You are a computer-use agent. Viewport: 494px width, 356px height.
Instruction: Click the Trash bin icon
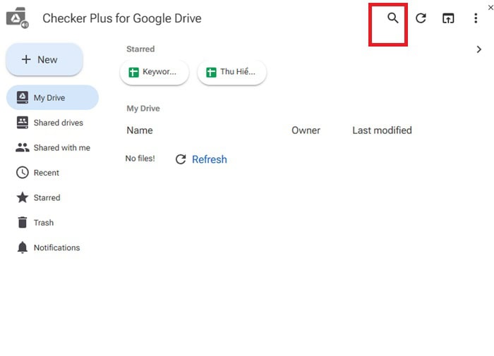[22, 222]
